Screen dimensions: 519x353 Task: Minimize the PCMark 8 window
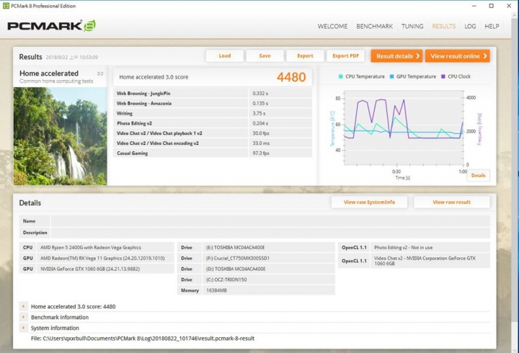click(474, 6)
